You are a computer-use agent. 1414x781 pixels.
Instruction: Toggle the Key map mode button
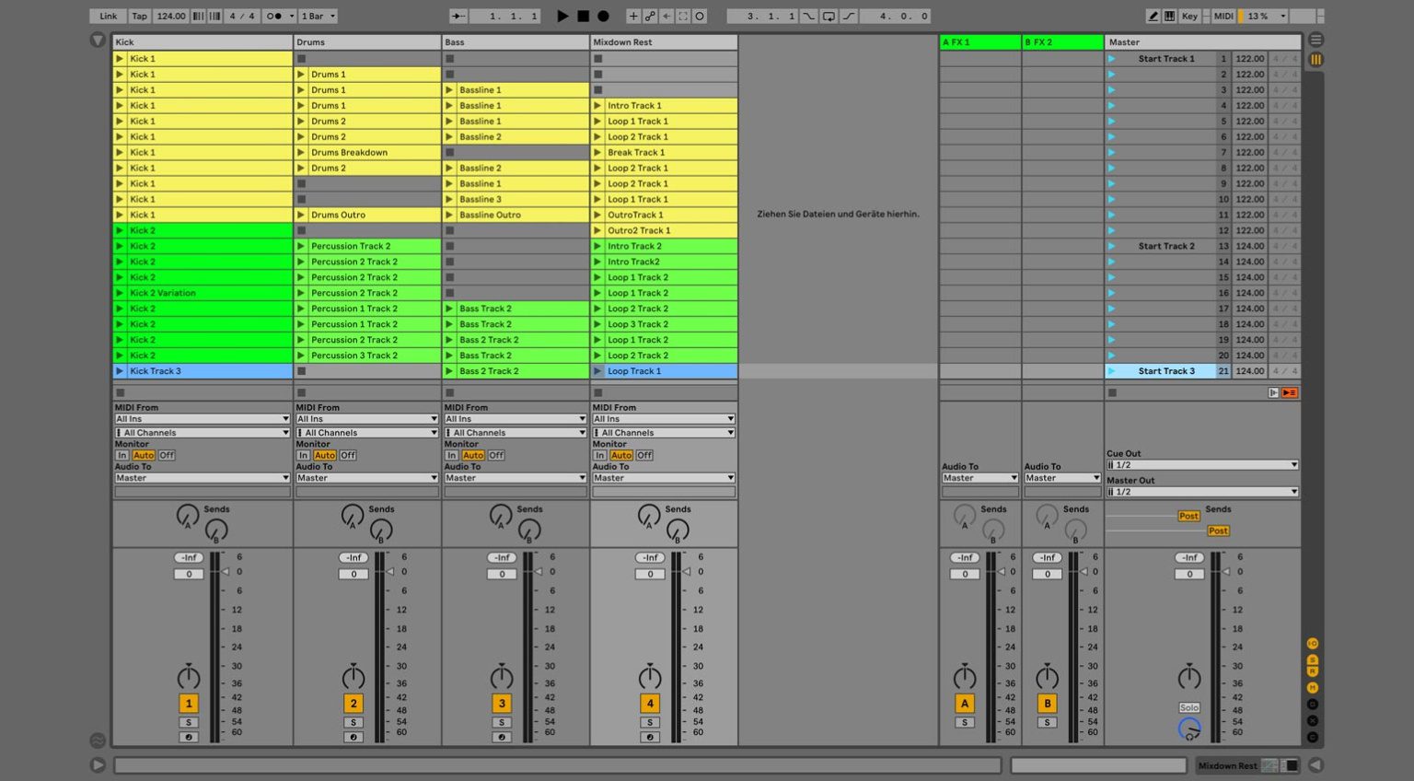click(x=1189, y=16)
